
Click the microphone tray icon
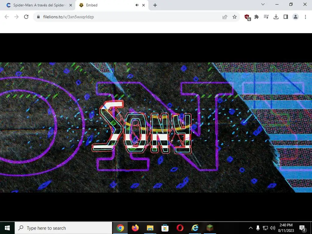[x=258, y=228]
